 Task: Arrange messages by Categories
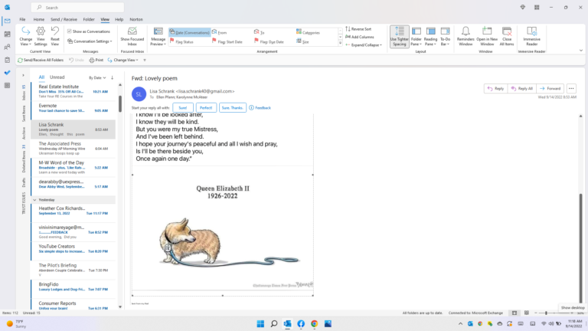point(308,32)
